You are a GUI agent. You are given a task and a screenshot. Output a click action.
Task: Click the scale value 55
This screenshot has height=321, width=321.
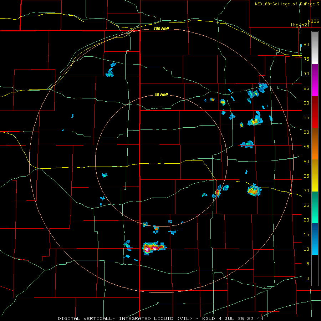pos(306,117)
